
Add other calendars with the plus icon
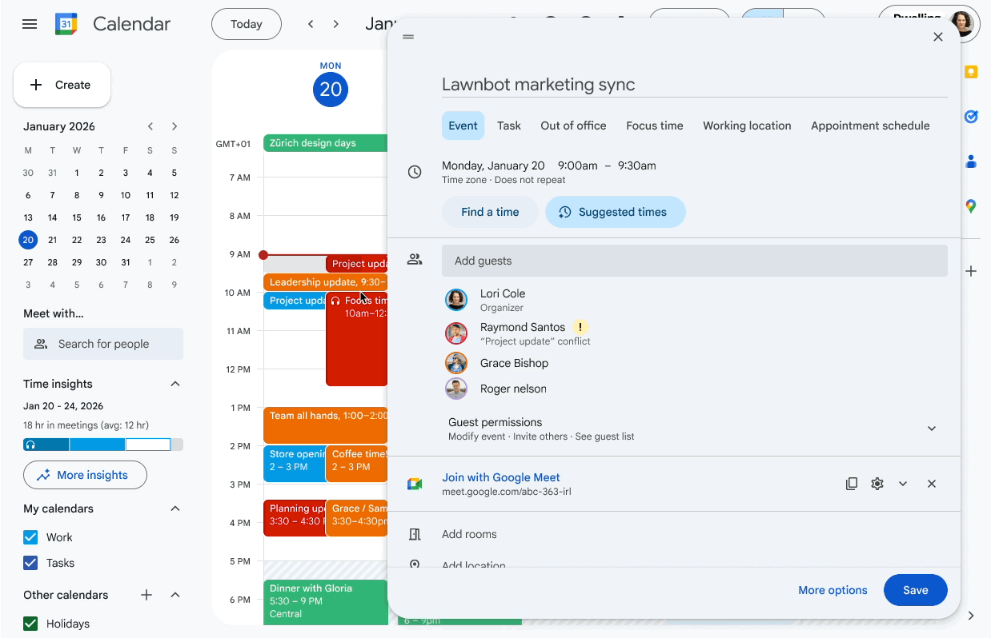point(146,595)
